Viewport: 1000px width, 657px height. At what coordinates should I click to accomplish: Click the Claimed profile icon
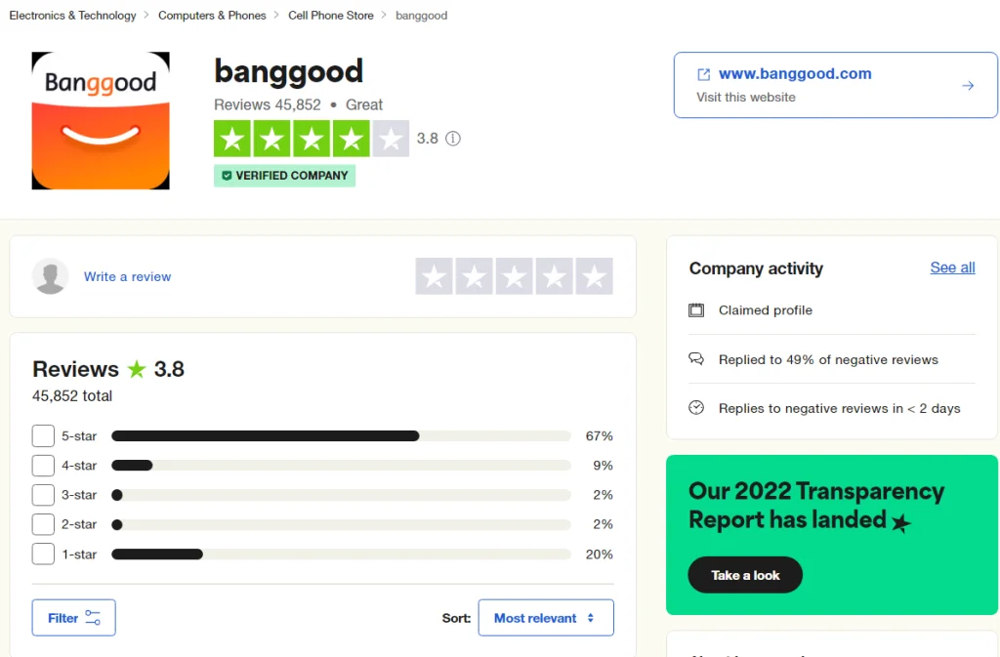696,309
